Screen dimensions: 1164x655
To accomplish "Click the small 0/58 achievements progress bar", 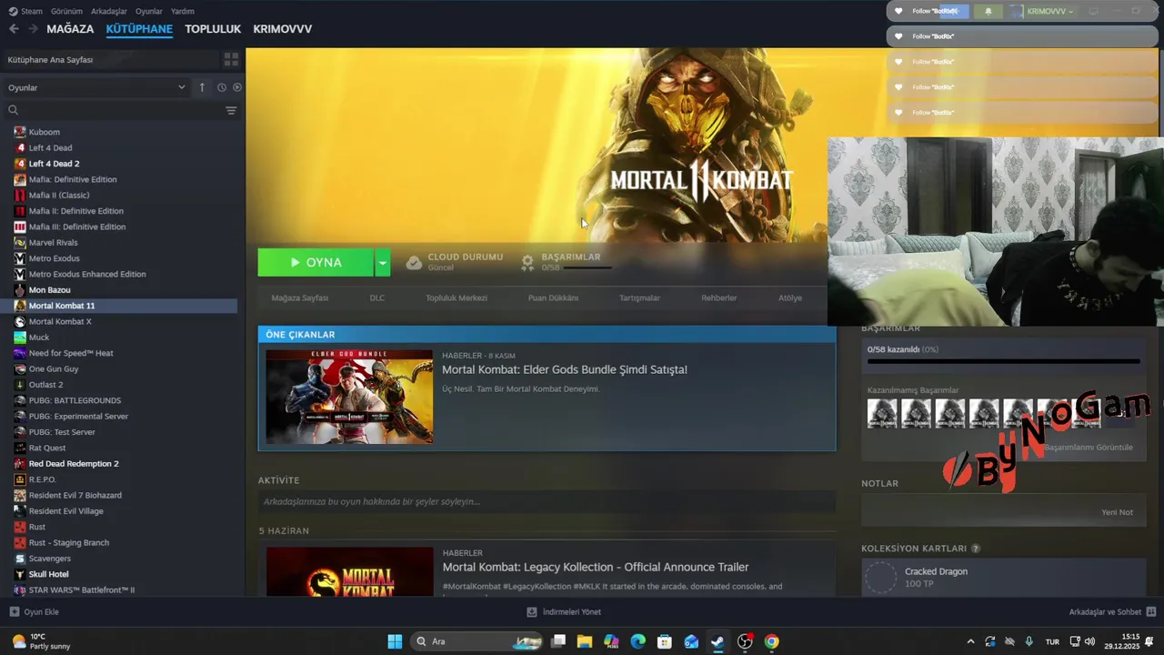I will point(587,268).
